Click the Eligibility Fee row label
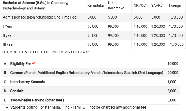Viewport: 186px width, 111px height. tap(21, 64)
